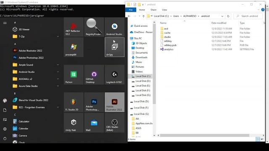Open the Documents icon in Start sidebar
The height and width of the screenshot is (151, 269).
5,110
